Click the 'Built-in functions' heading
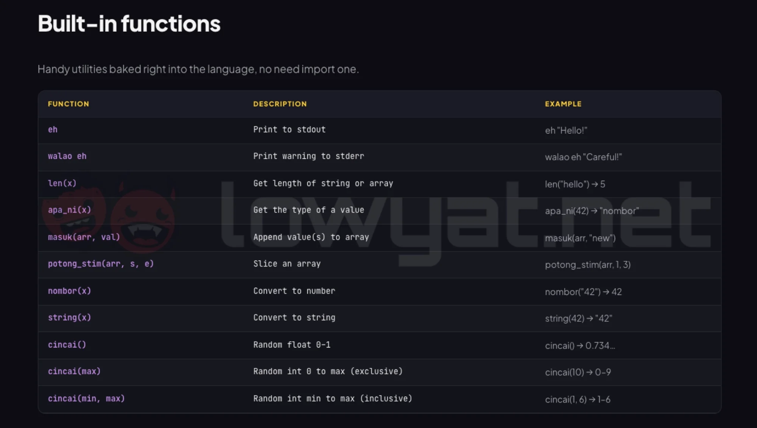The height and width of the screenshot is (428, 757). 129,24
